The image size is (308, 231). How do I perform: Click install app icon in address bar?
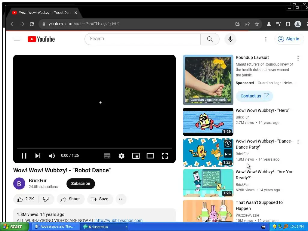tap(238, 24)
